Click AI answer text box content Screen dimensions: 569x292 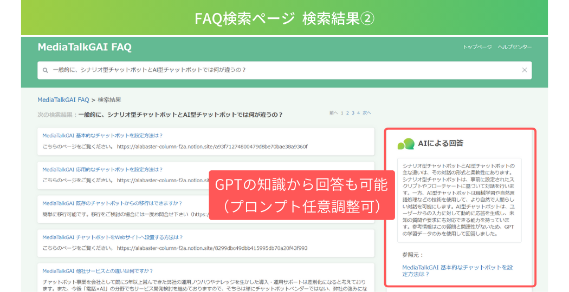(x=459, y=200)
